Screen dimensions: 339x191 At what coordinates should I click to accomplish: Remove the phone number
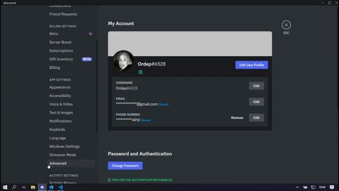237,118
